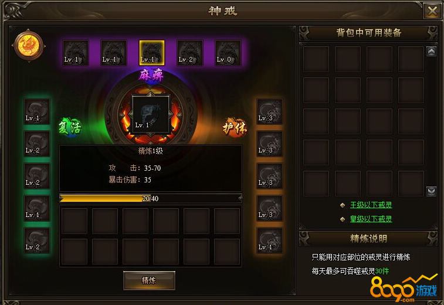Click the 皇级以下戒灵 link
The height and width of the screenshot is (305, 444).
pos(371,219)
